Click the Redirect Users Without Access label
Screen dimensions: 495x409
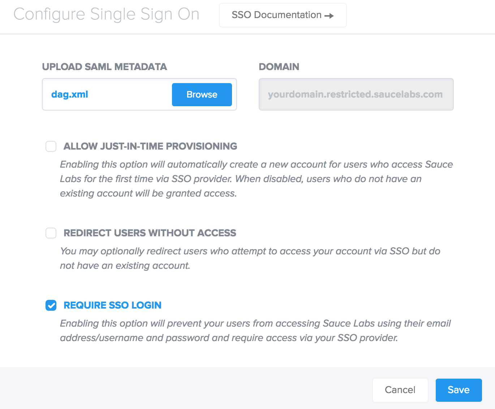click(150, 233)
